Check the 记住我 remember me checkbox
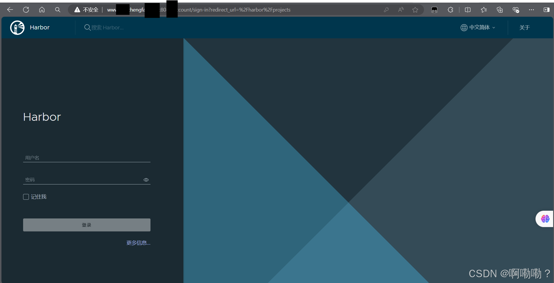 26,197
